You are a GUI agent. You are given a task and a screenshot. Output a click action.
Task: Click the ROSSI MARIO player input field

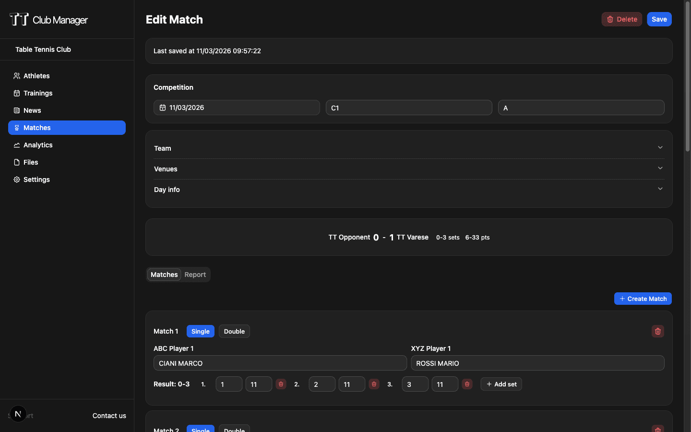537,363
